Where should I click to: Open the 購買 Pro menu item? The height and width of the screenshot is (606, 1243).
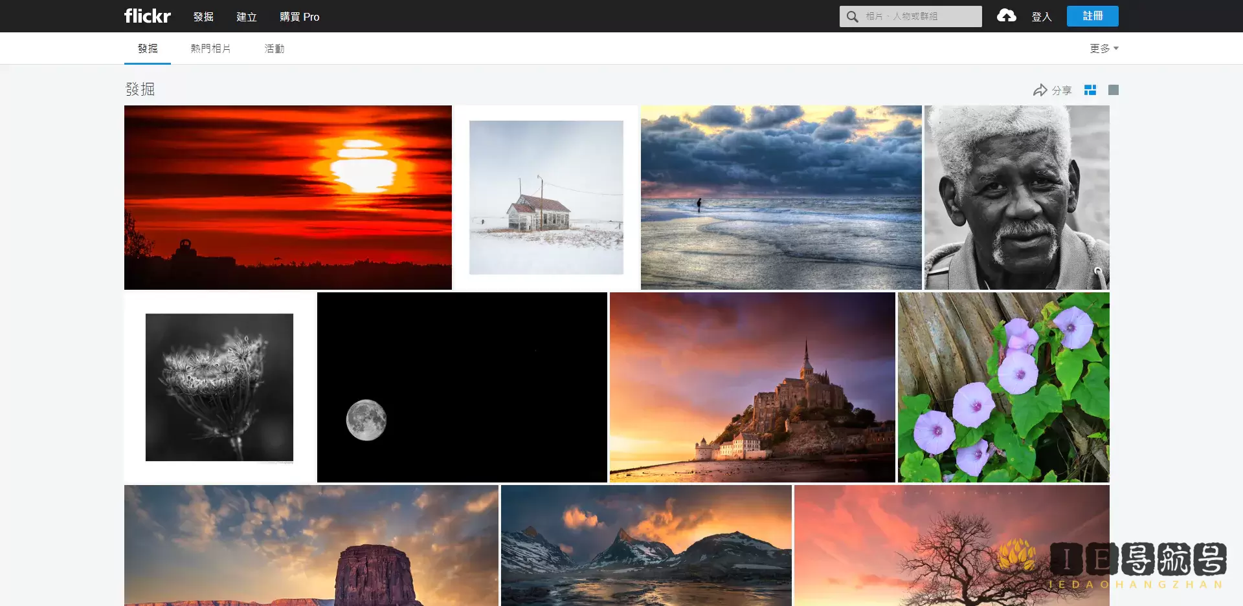coord(298,17)
